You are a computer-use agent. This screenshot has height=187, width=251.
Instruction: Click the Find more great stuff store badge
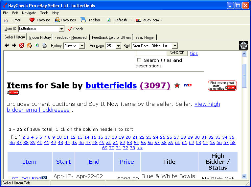(x=222, y=86)
